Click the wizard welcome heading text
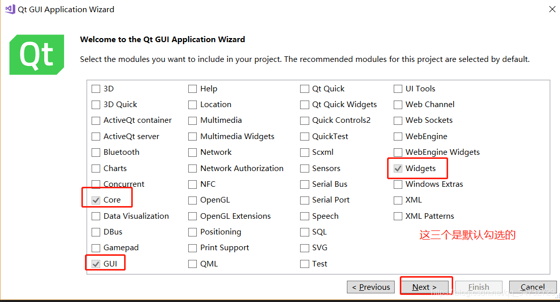This screenshot has width=560, height=302. click(162, 39)
